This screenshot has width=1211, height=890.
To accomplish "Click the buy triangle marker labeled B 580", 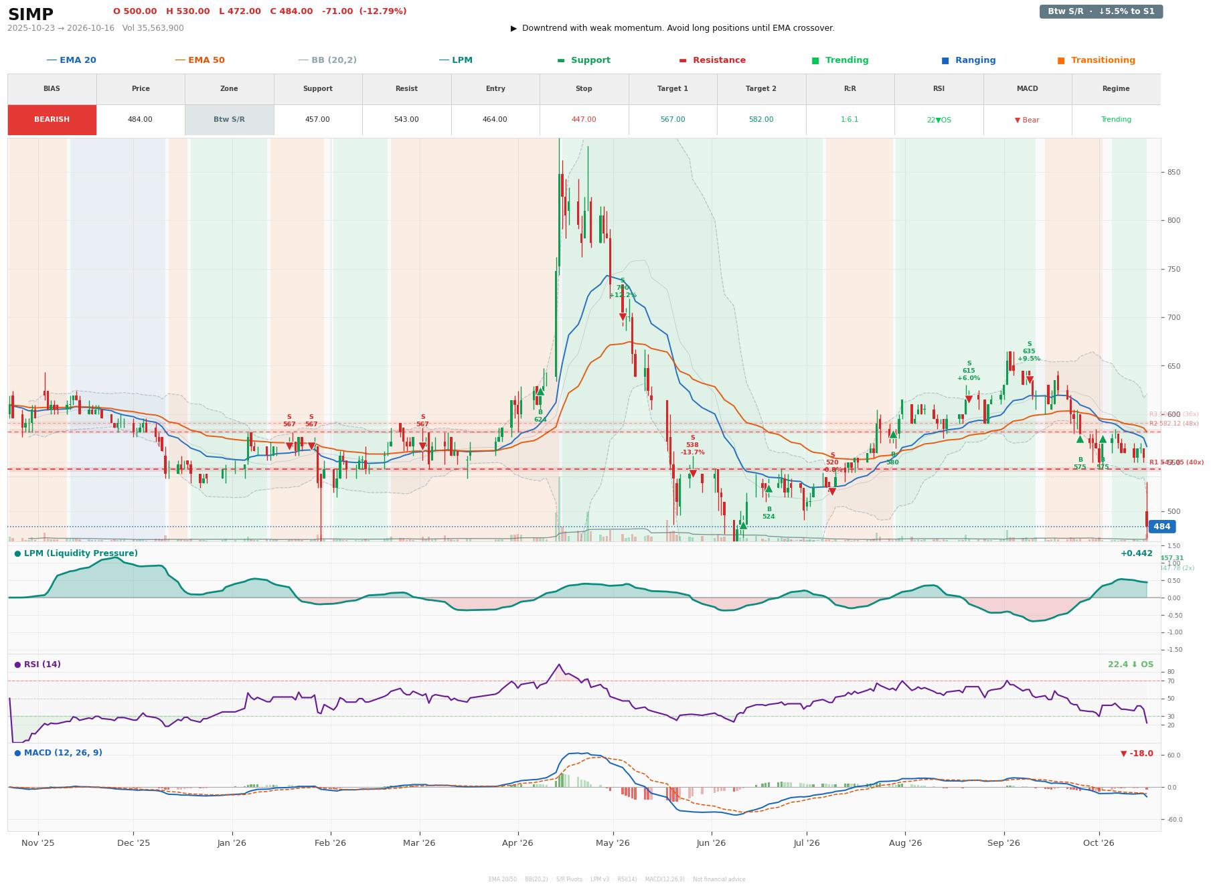I will coord(892,434).
